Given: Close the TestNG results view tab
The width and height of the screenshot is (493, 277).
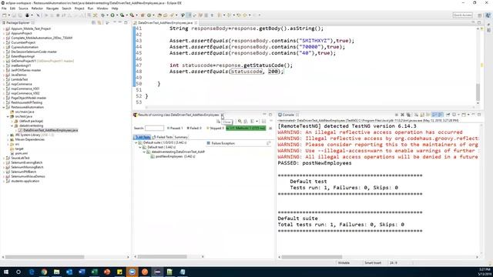Looking at the screenshot, I should click(222, 115).
